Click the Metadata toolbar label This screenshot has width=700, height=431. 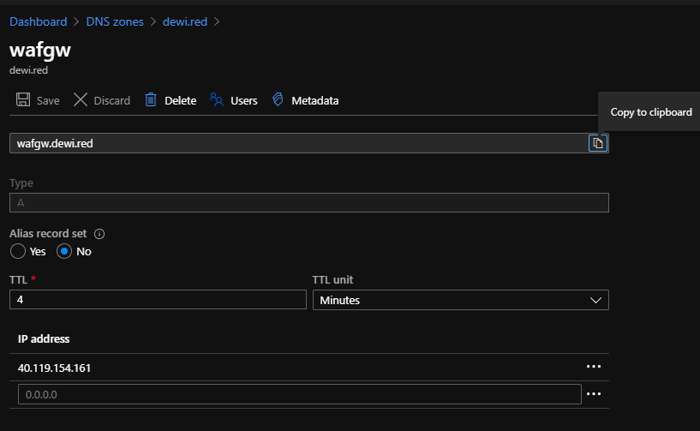click(314, 100)
